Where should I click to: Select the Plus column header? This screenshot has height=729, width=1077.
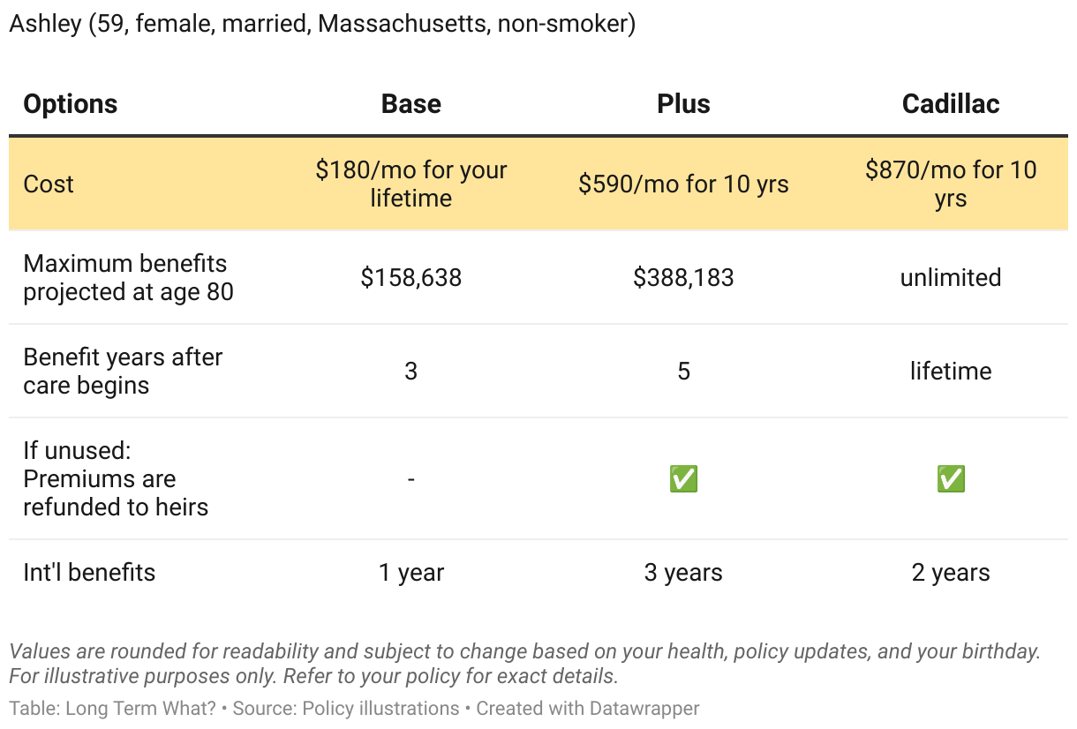point(683,104)
